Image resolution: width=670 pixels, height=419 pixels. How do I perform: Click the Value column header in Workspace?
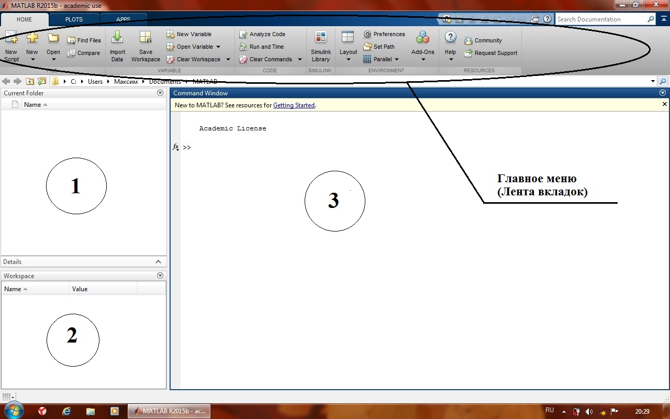[x=103, y=289]
